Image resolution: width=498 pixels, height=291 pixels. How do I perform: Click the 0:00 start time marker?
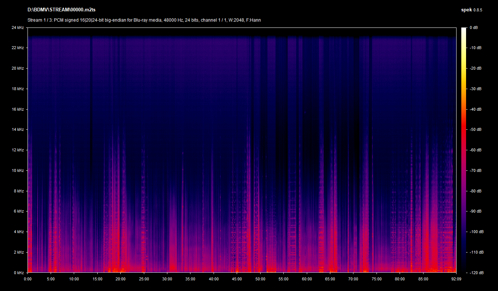(x=28, y=279)
